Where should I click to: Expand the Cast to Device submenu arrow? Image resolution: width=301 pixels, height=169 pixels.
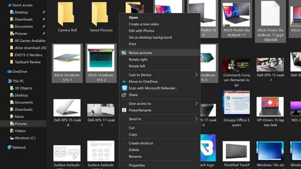196,75
